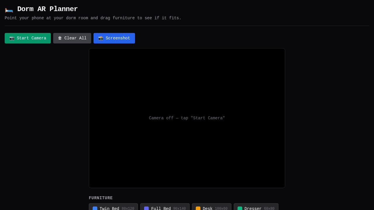374x210 pixels.
Task: Take a Screenshot with the blue button
Action: [x=114, y=38]
